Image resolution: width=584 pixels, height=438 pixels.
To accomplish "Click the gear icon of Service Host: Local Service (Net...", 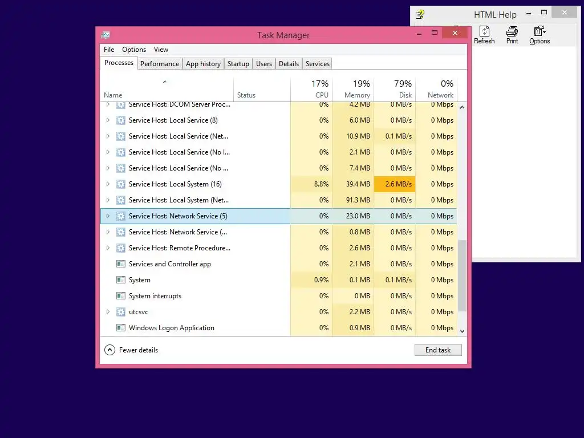I will 121,136.
